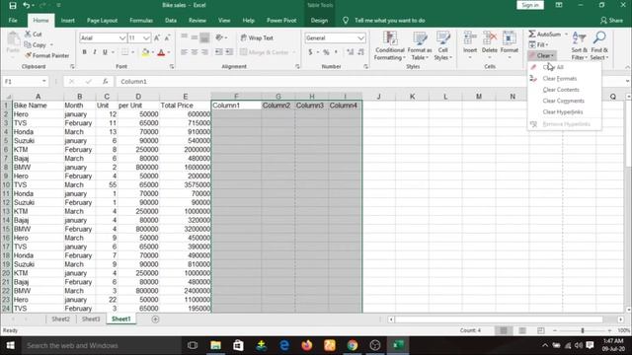Click the Delete cells icon
This screenshot has width=632, height=355.
(490, 38)
